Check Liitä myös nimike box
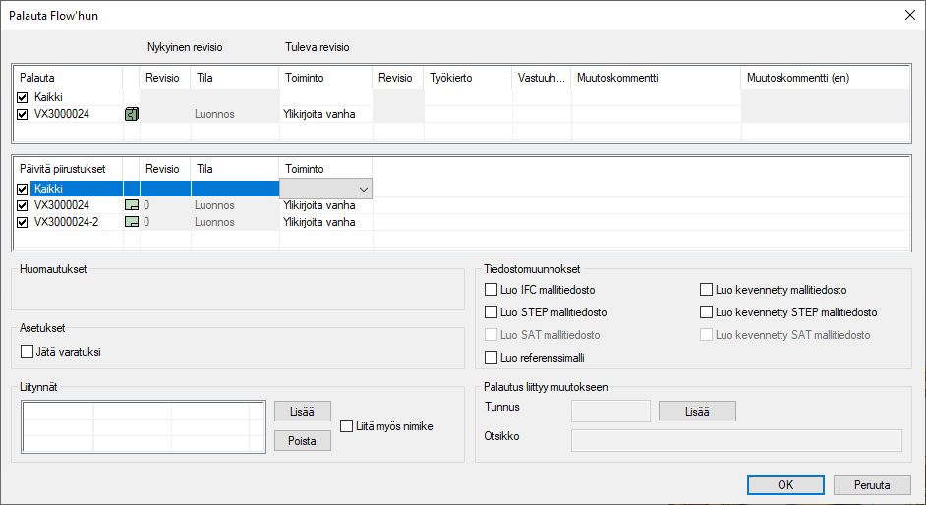 (x=347, y=426)
